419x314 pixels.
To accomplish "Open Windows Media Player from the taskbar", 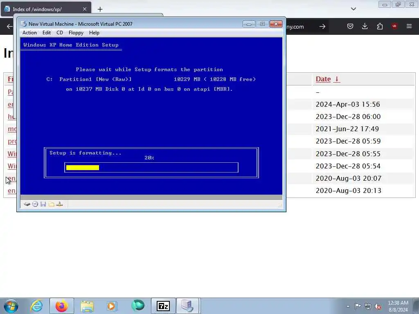I will tap(112, 306).
